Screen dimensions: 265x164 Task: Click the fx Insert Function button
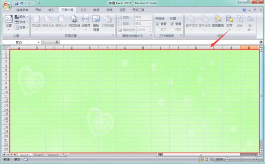[57, 42]
